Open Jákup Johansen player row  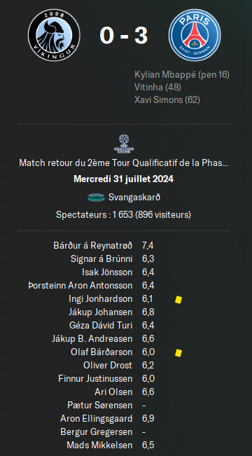[101, 312]
